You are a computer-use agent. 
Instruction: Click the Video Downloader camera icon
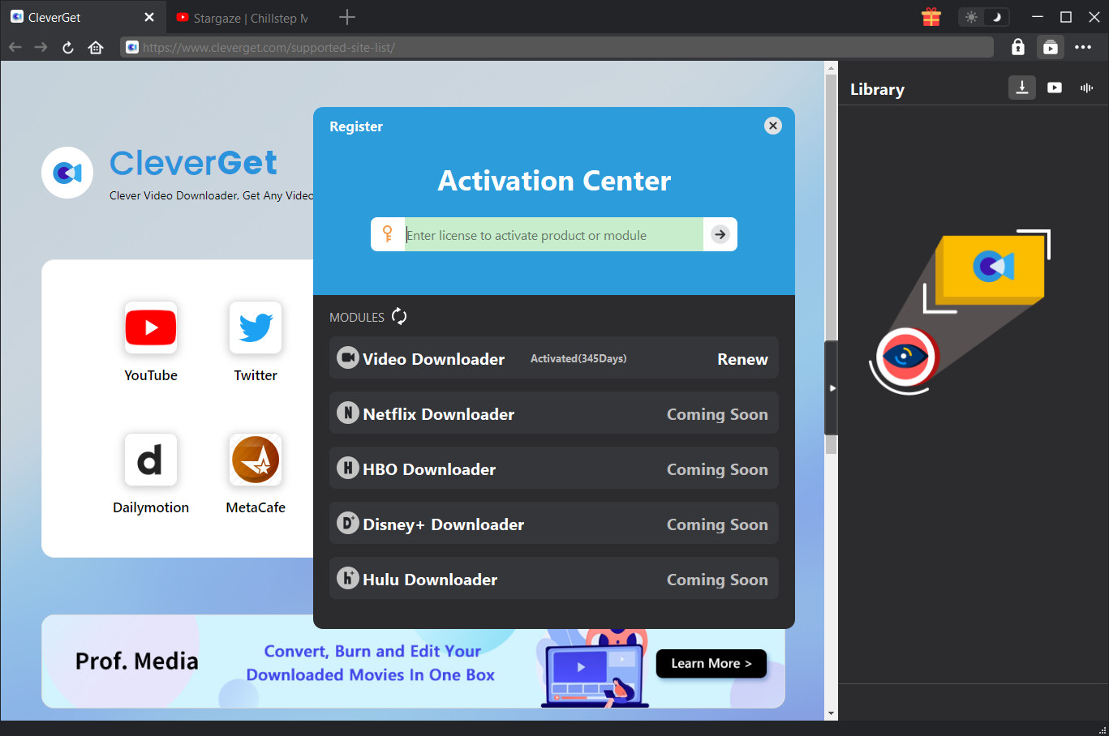pos(348,357)
